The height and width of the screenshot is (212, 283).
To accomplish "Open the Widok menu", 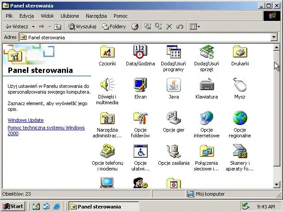I will 47,16.
